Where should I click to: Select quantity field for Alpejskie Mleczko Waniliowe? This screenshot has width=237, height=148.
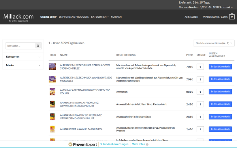[x=200, y=79]
